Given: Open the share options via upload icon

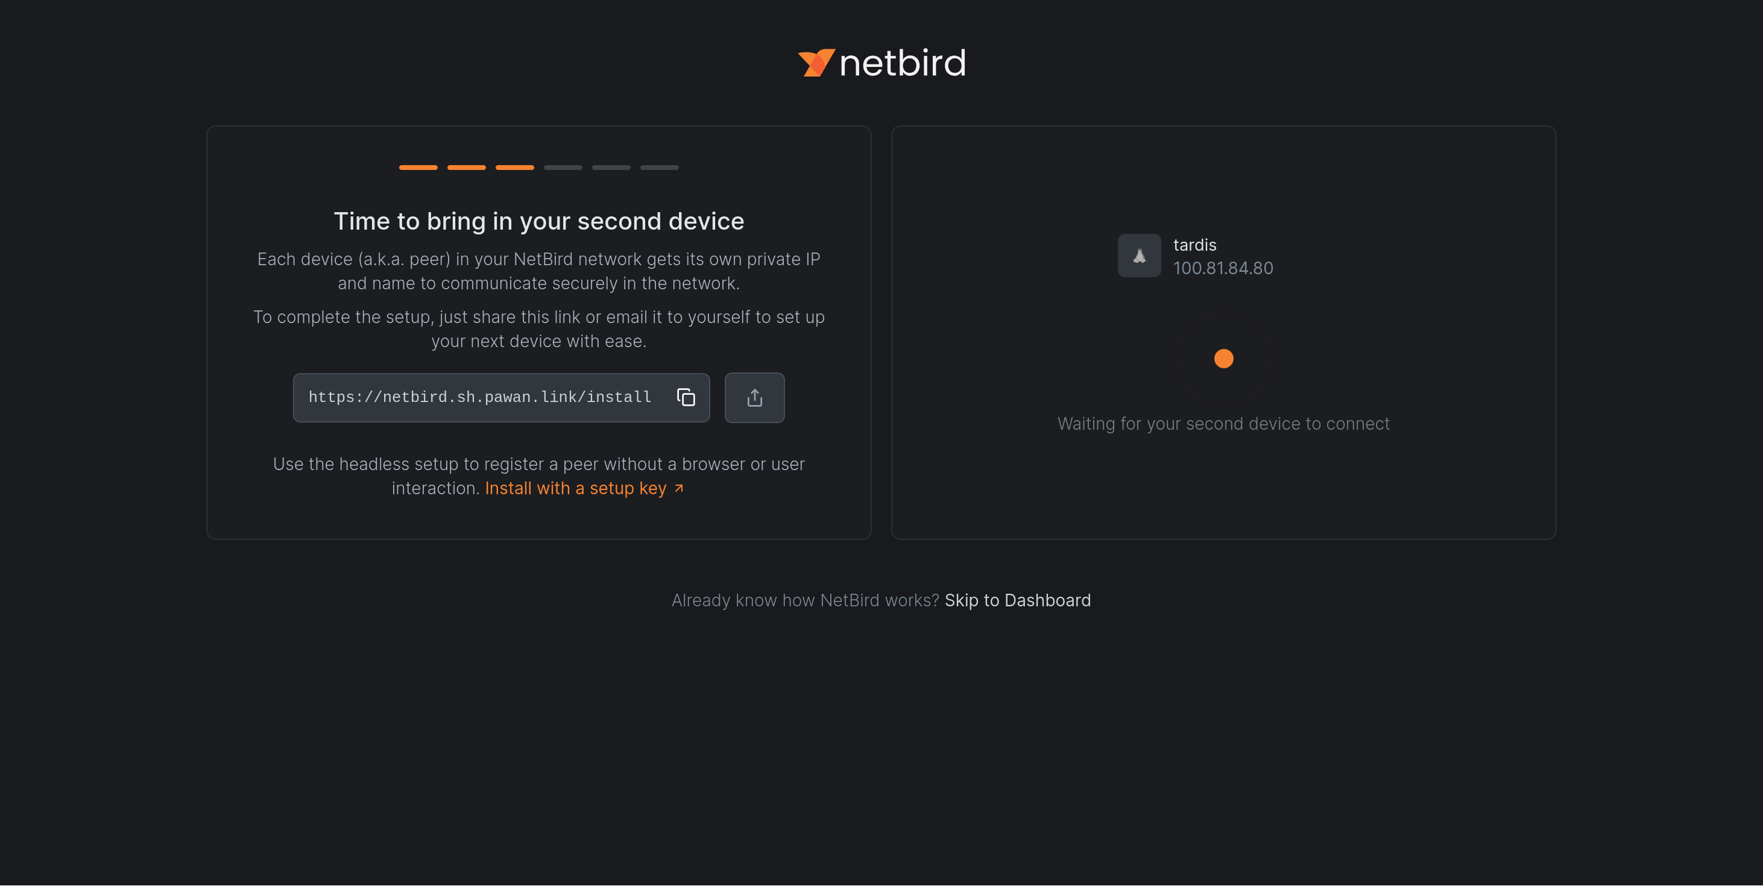Looking at the screenshot, I should [x=754, y=398].
